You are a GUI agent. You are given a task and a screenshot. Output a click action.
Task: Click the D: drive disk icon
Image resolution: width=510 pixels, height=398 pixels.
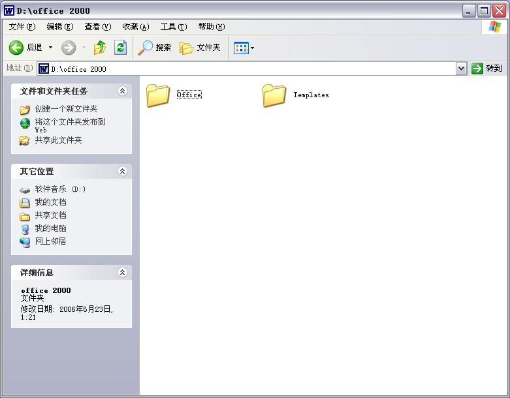(x=25, y=191)
